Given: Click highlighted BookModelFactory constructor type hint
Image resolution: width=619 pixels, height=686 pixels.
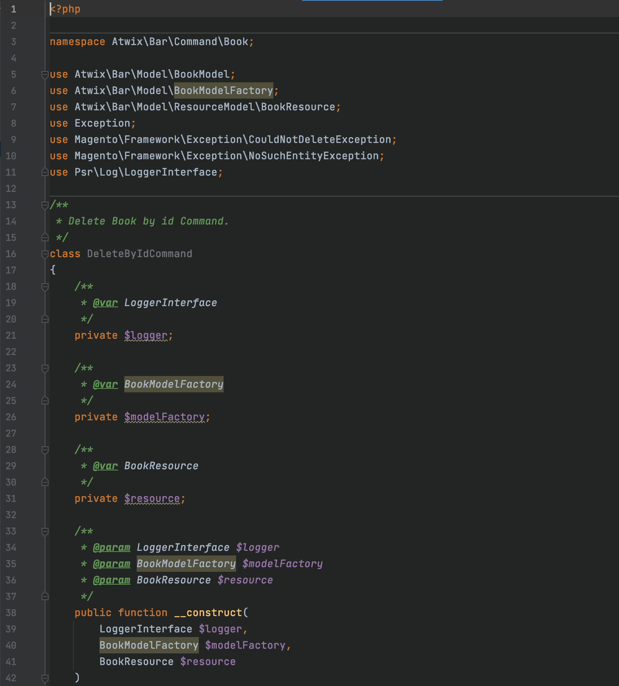Looking at the screenshot, I should (x=149, y=645).
